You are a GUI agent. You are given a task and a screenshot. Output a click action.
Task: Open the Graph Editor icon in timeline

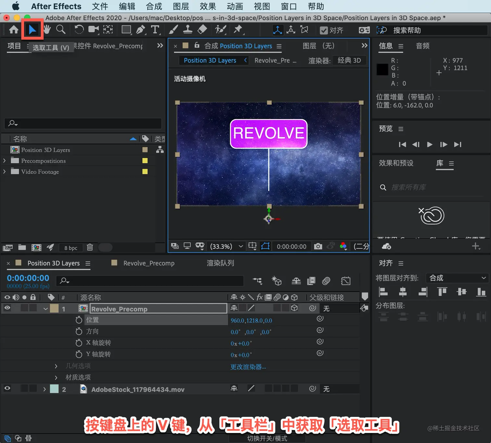[346, 281]
